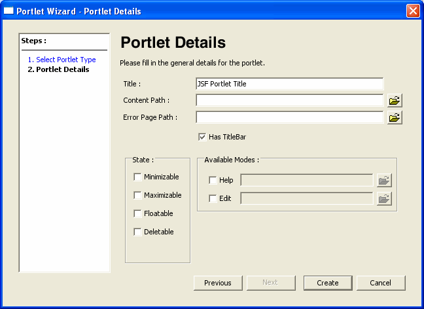Viewport: 424px width, 309px height.
Task: Select step 2 Portlet Details
Action: 58,69
